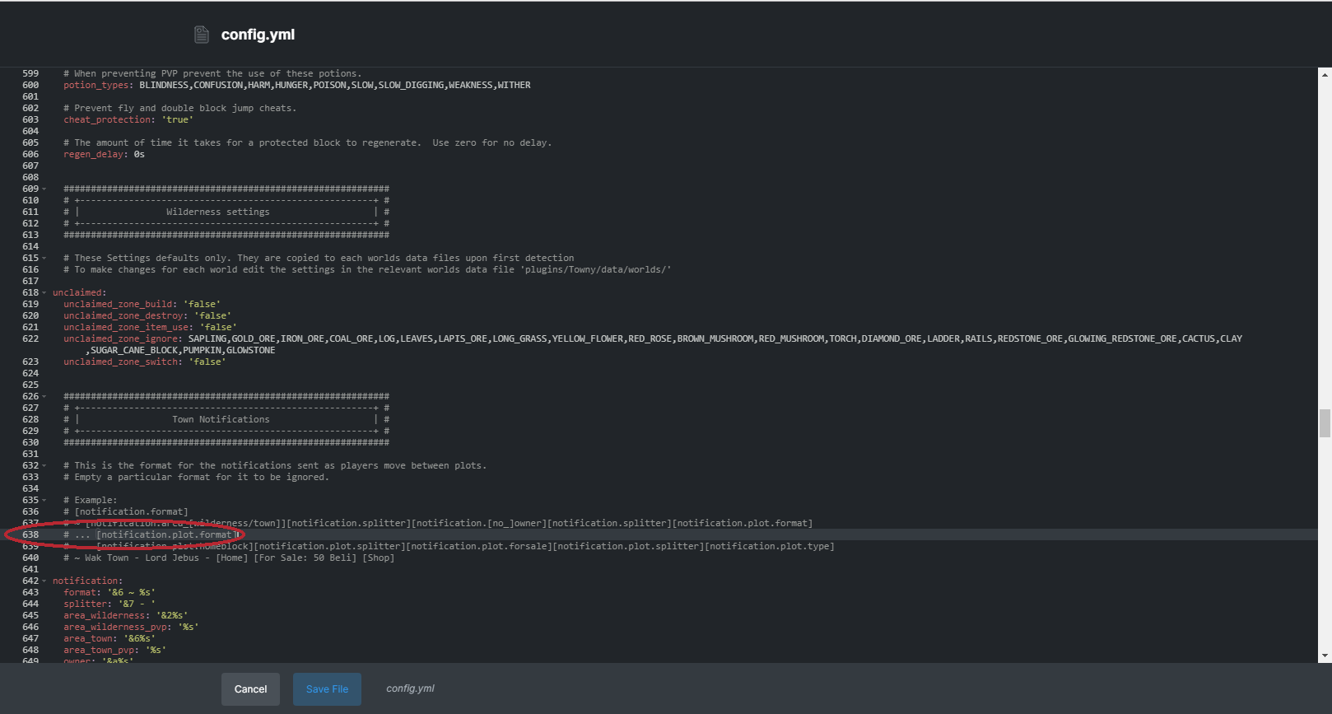Click the scrollbar up arrow
The image size is (1332, 714).
coord(1325,75)
